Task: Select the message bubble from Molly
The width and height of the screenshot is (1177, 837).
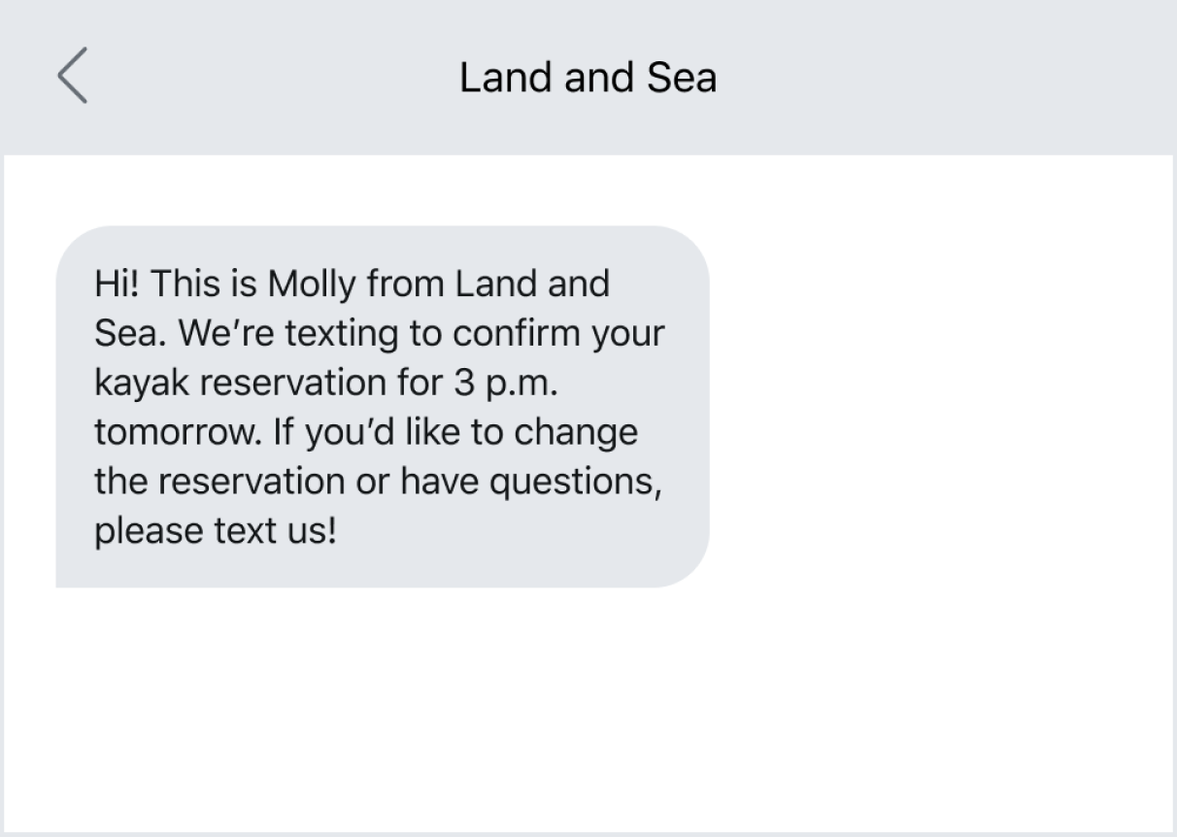Action: 382,407
